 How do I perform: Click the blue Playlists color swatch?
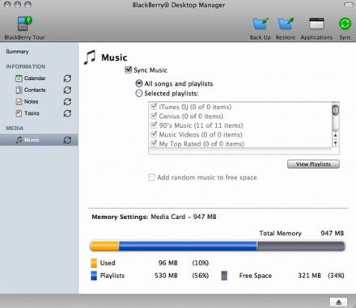tap(94, 276)
